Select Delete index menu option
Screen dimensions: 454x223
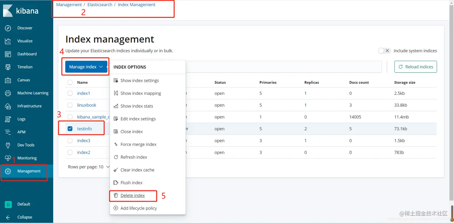(148, 195)
